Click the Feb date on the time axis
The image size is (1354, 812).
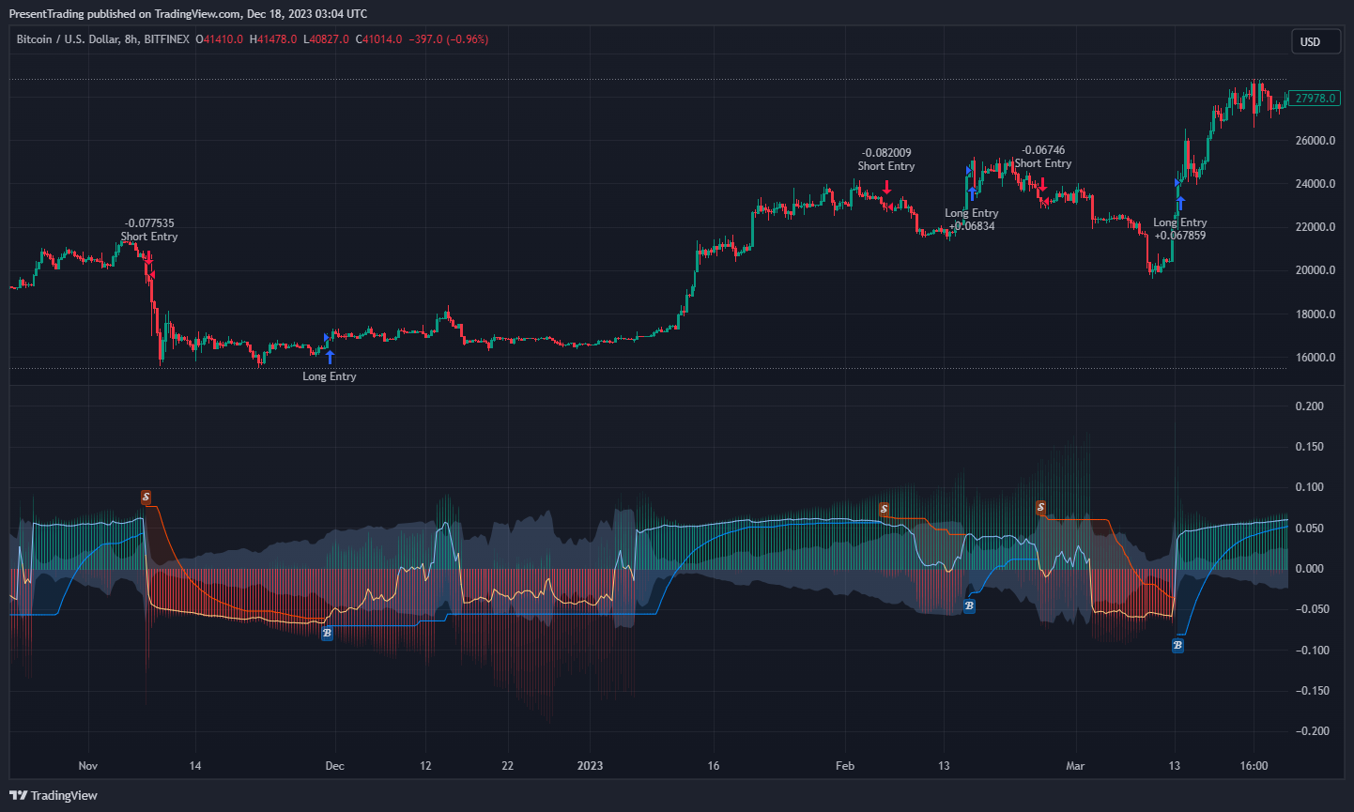(x=845, y=766)
